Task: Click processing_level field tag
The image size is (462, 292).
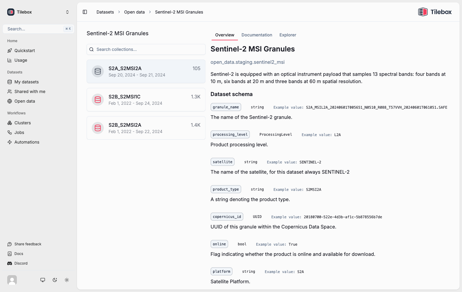Action: [230, 135]
